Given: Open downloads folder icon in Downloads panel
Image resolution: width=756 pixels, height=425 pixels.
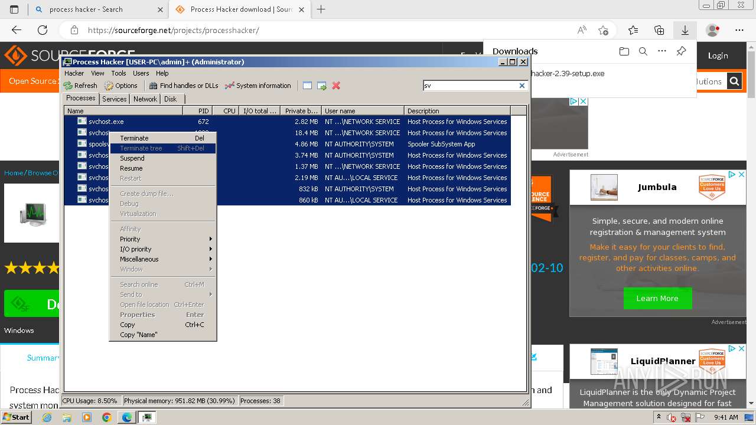Looking at the screenshot, I should coord(624,51).
